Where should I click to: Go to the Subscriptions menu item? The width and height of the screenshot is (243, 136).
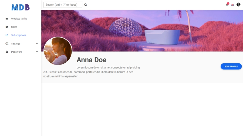pyautogui.click(x=19, y=35)
